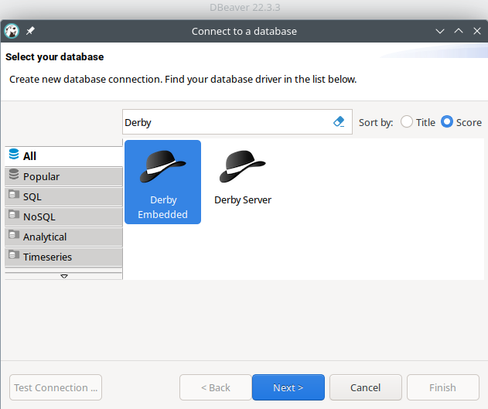Click the < Back button
The image size is (488, 409).
[x=215, y=387]
